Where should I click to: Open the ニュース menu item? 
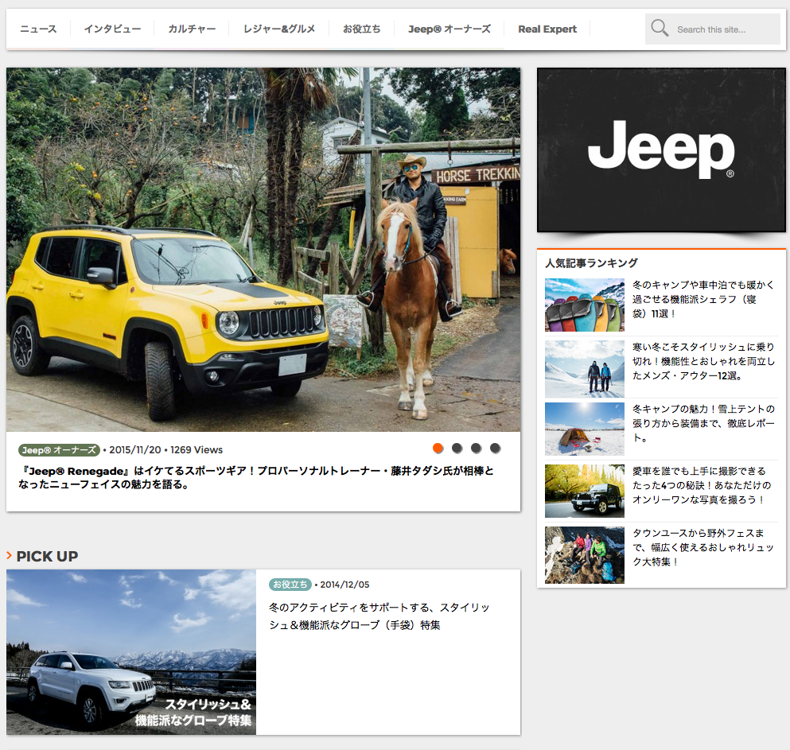coord(38,29)
